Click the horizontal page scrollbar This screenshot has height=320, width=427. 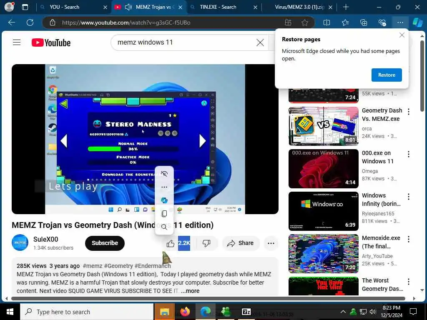pyautogui.click(x=208, y=298)
